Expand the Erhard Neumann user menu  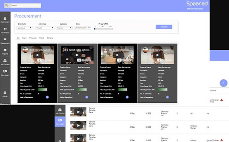coord(196,9)
